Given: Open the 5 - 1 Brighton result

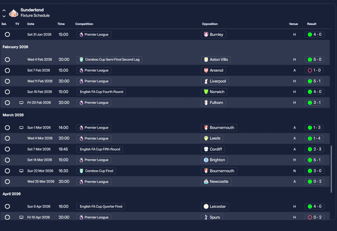Looking at the screenshot, I should tap(314, 160).
